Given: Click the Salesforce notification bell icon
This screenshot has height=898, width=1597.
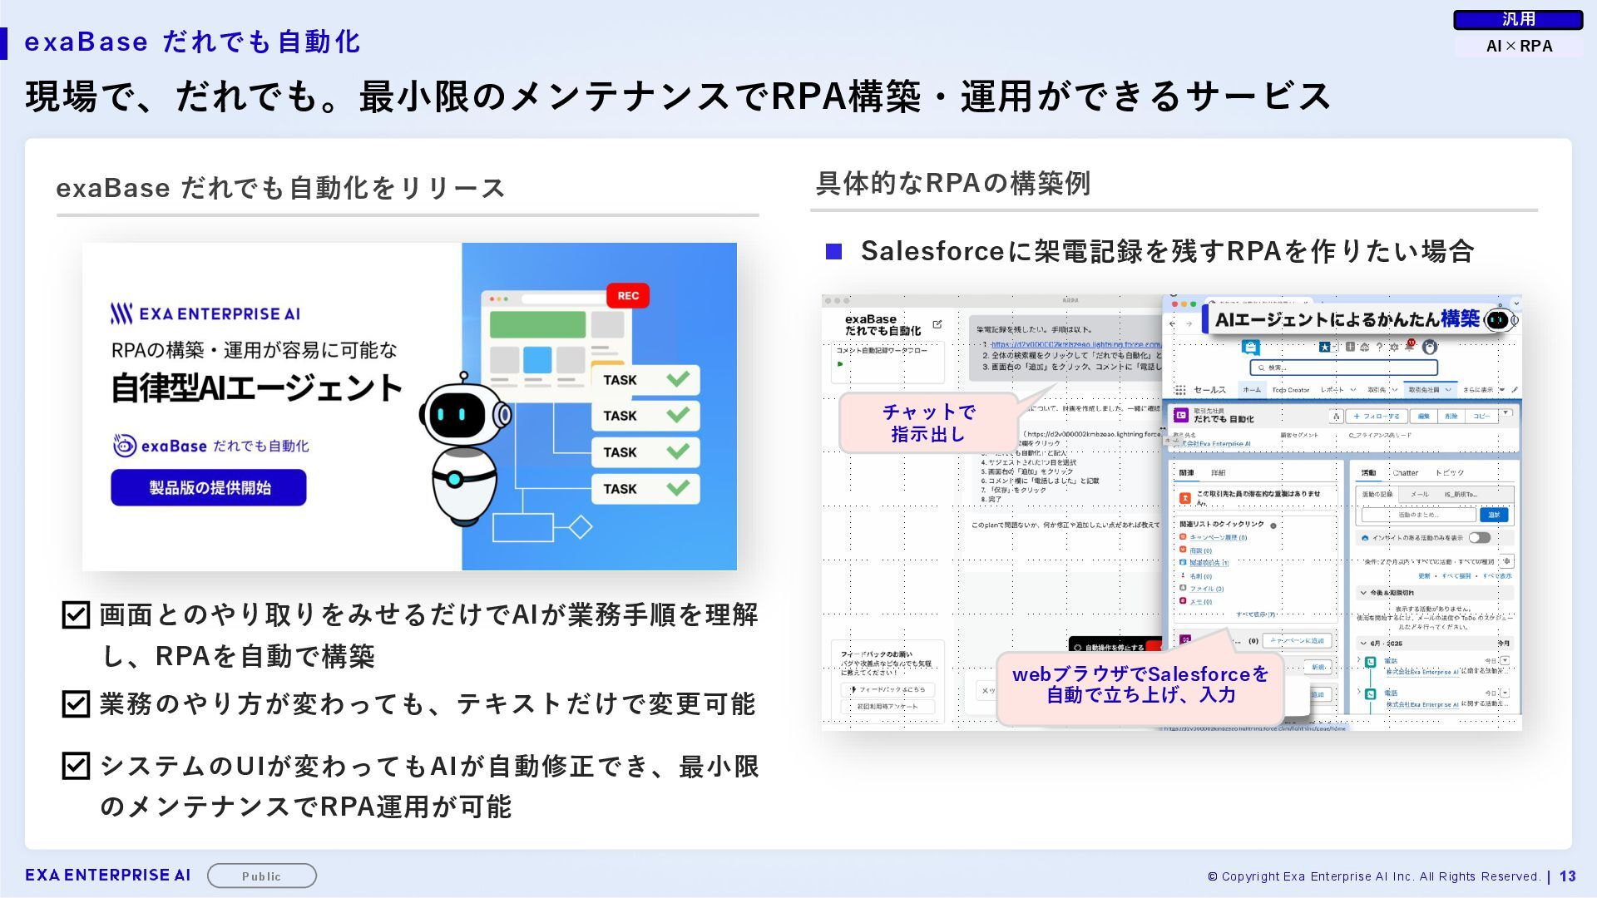Looking at the screenshot, I should [x=1409, y=348].
